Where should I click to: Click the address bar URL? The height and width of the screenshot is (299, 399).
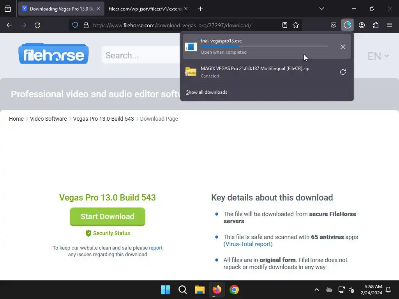tap(172, 25)
